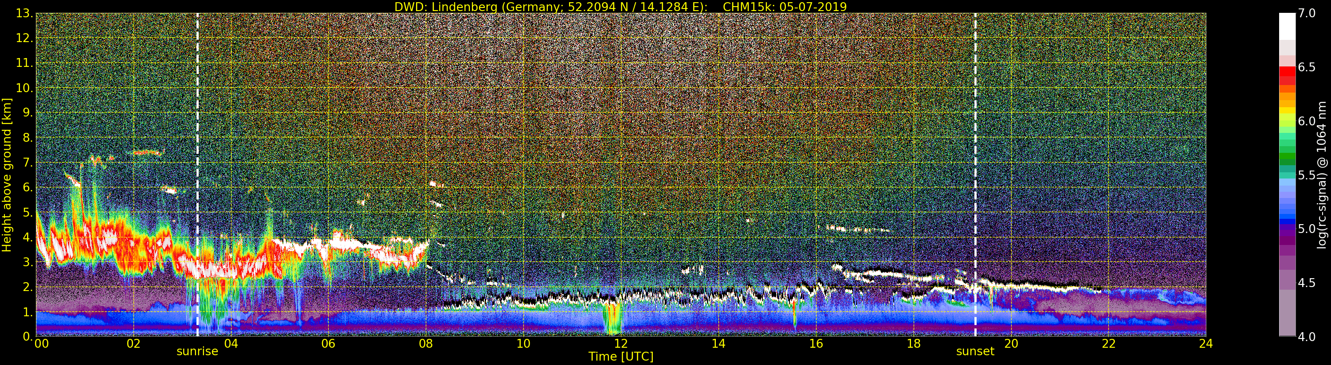1331x365 pixels.
Task: Click the "6.5" colorbar tick label
Action: [x=1307, y=67]
